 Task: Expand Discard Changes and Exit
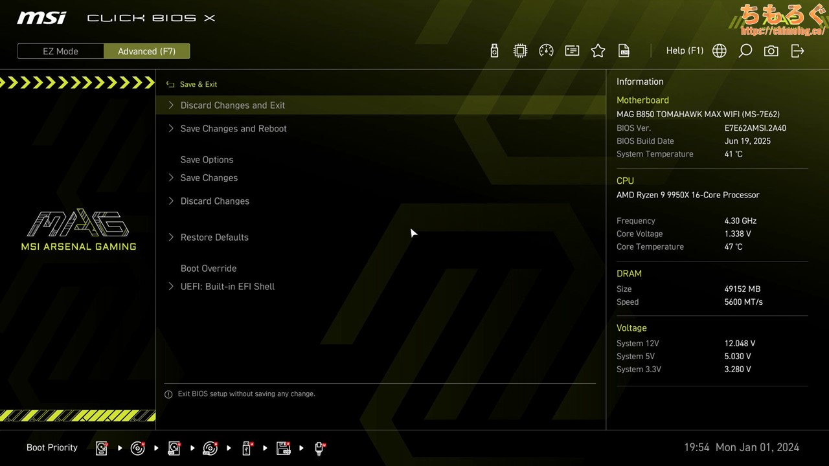[233, 105]
